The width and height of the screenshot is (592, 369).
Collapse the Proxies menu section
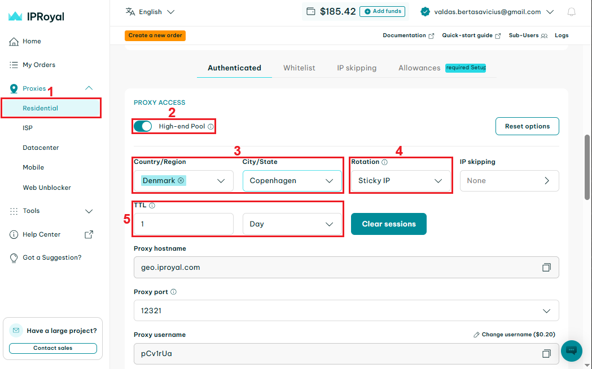[89, 88]
